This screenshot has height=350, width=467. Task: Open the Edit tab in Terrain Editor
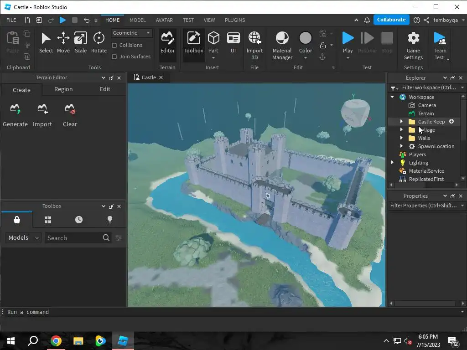point(105,89)
